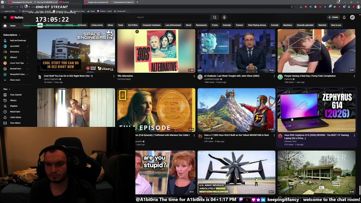Viewport: 361px width, 203px height.
Task: Select the Mixes filter chip
Action: 110,25
